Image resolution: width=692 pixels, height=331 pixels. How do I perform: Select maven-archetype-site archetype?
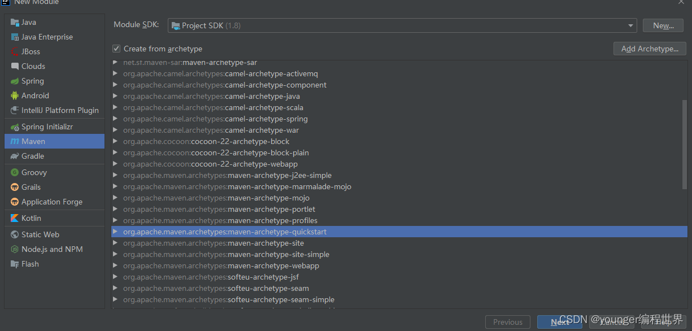399,243
